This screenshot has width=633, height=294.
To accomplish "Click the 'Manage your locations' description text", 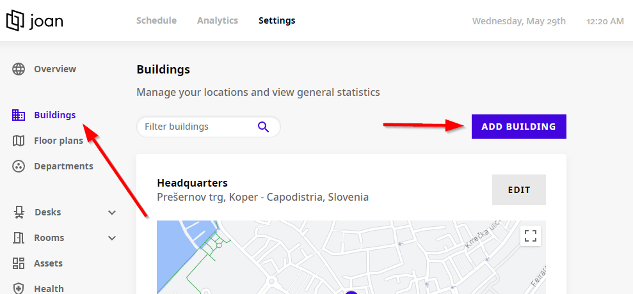I will point(258,92).
